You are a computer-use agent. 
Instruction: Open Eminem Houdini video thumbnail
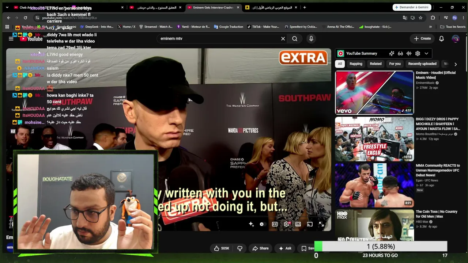pos(374,92)
